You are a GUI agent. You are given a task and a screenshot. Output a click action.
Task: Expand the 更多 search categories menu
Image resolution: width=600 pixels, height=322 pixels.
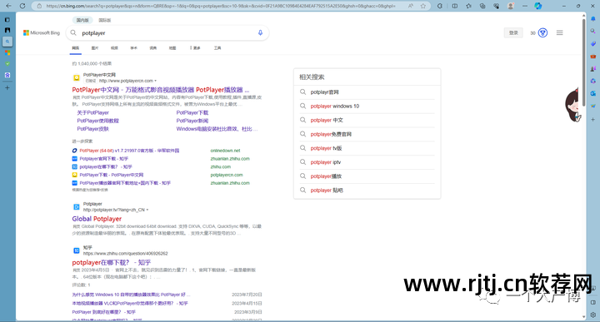[195, 48]
